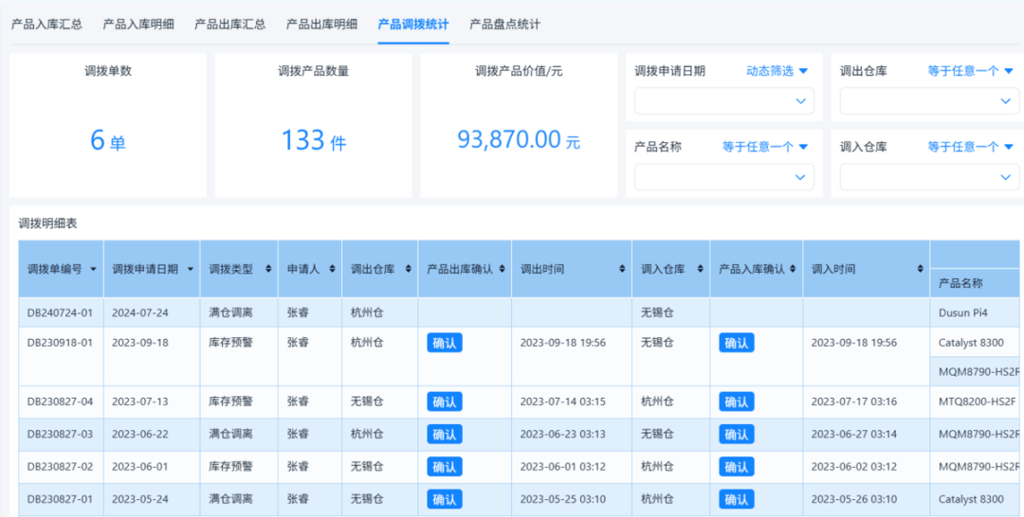Sort the 产品出库确认 column
This screenshot has height=517, width=1024.
tap(503, 269)
